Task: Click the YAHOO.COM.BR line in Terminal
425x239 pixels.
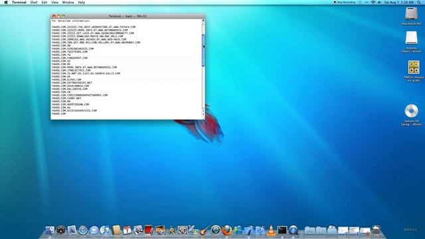Action: tap(61, 101)
